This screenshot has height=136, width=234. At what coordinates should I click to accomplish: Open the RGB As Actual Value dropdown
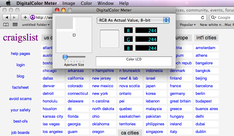click(x=133, y=20)
